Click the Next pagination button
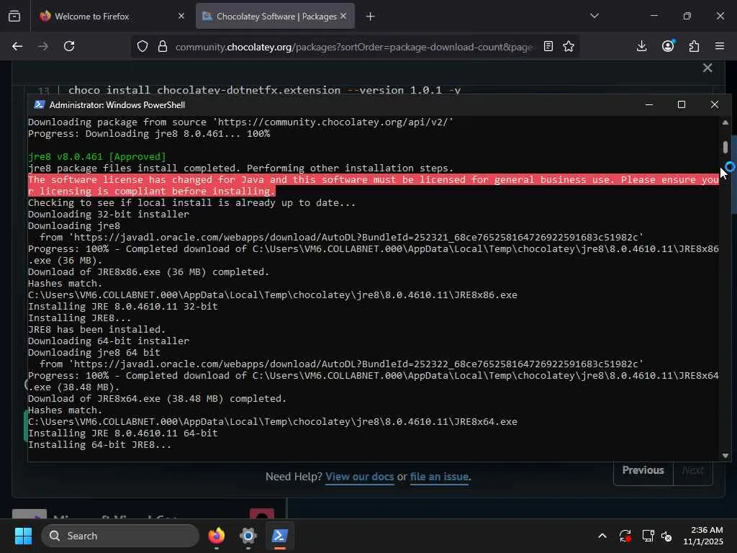Image resolution: width=737 pixels, height=553 pixels. pos(693,471)
